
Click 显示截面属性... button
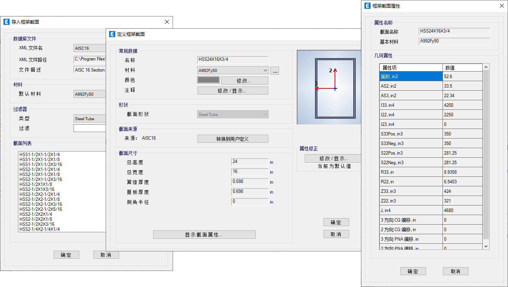click(204, 235)
